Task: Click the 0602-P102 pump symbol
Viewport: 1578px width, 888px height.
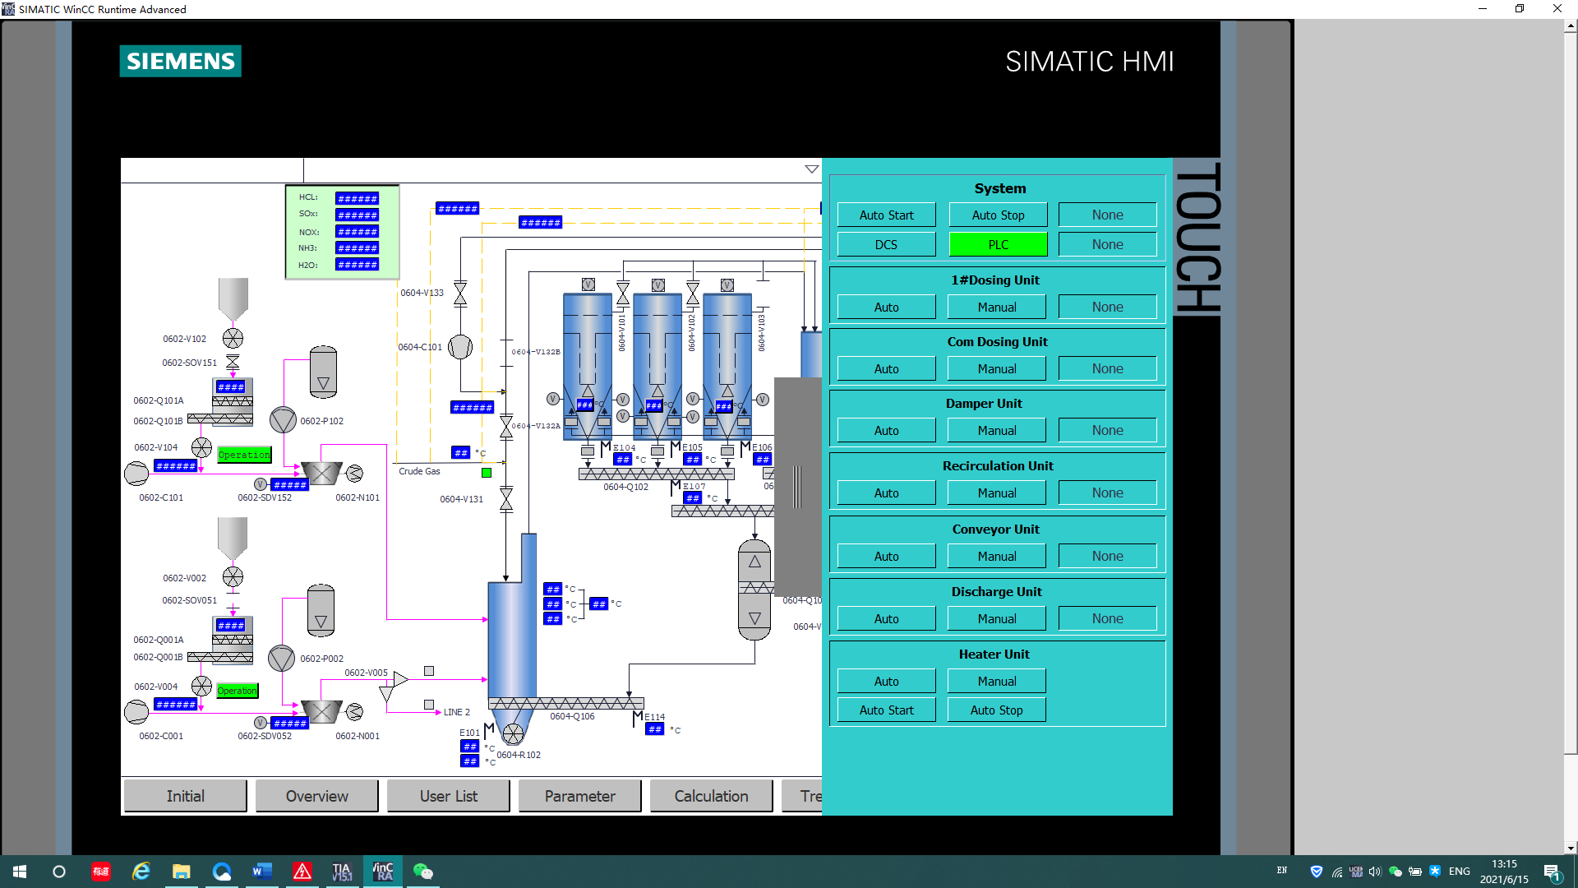Action: coord(283,420)
